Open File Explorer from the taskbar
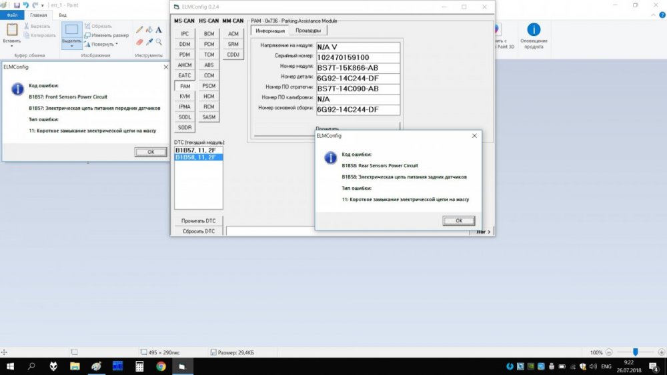This screenshot has height=375, width=667. click(x=75, y=366)
